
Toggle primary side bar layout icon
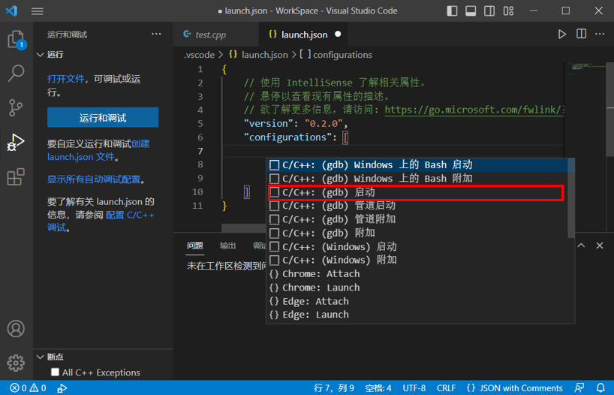pos(452,11)
